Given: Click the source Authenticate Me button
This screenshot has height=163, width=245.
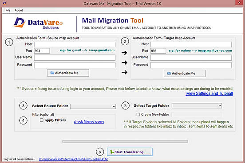Looking at the screenshot, I should pyautogui.click(x=68, y=73).
